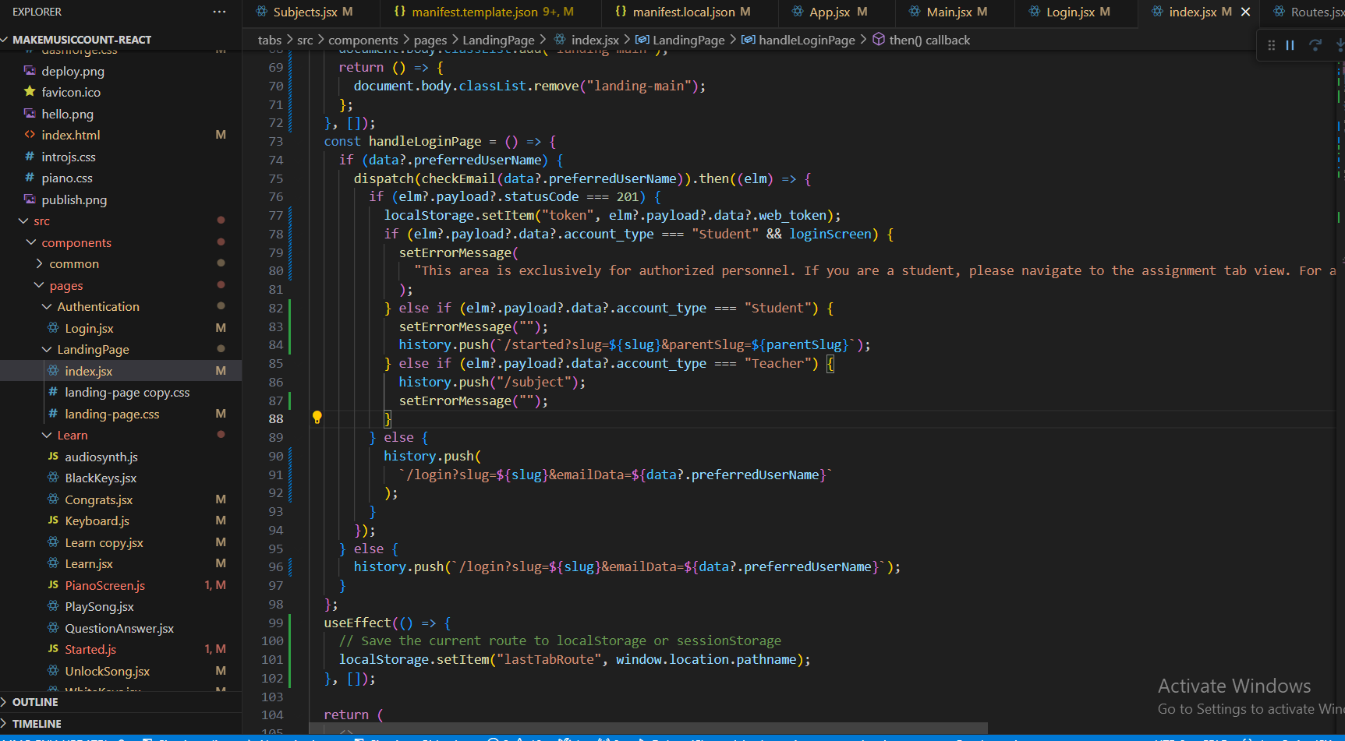The height and width of the screenshot is (741, 1345).
Task: Click the star icon beside favicon.ico
Action: [x=29, y=92]
